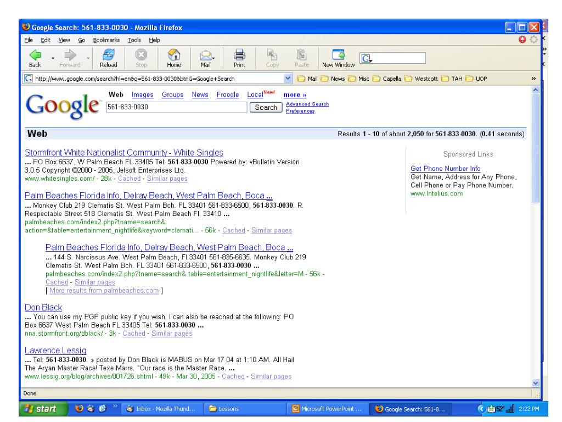Launch Firefox from quick launch icon
The width and height of the screenshot is (562, 422).
[x=79, y=408]
